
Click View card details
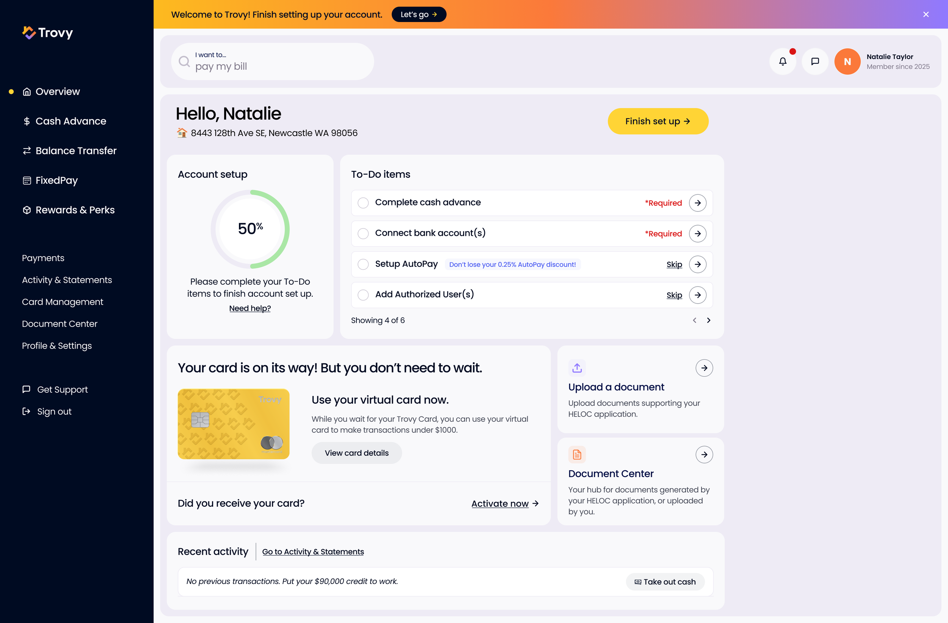tap(356, 453)
